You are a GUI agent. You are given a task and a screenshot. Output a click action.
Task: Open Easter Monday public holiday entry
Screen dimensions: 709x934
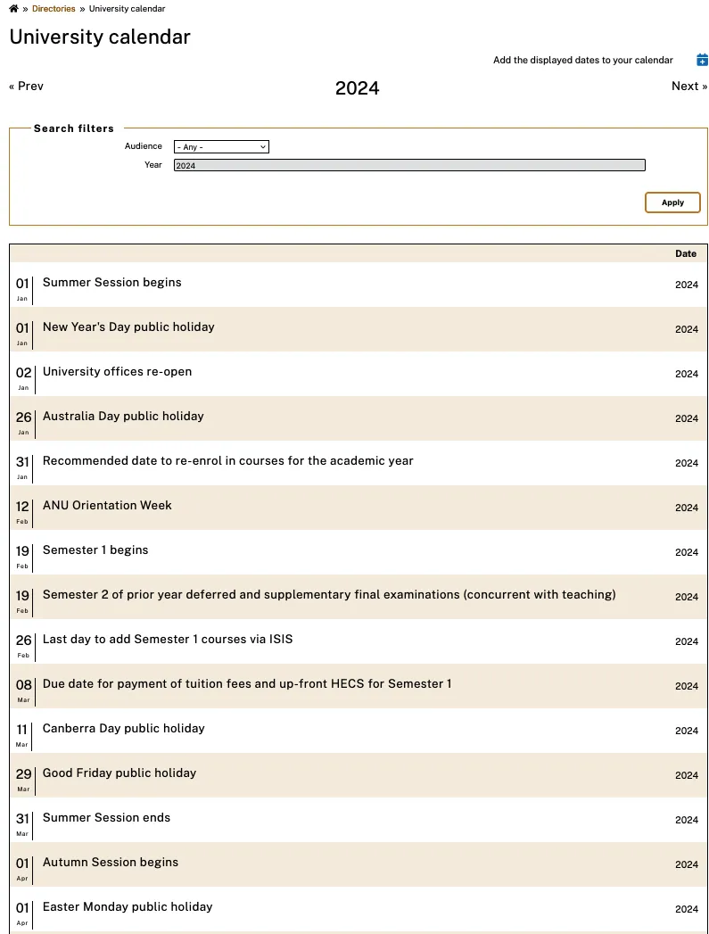pyautogui.click(x=128, y=907)
